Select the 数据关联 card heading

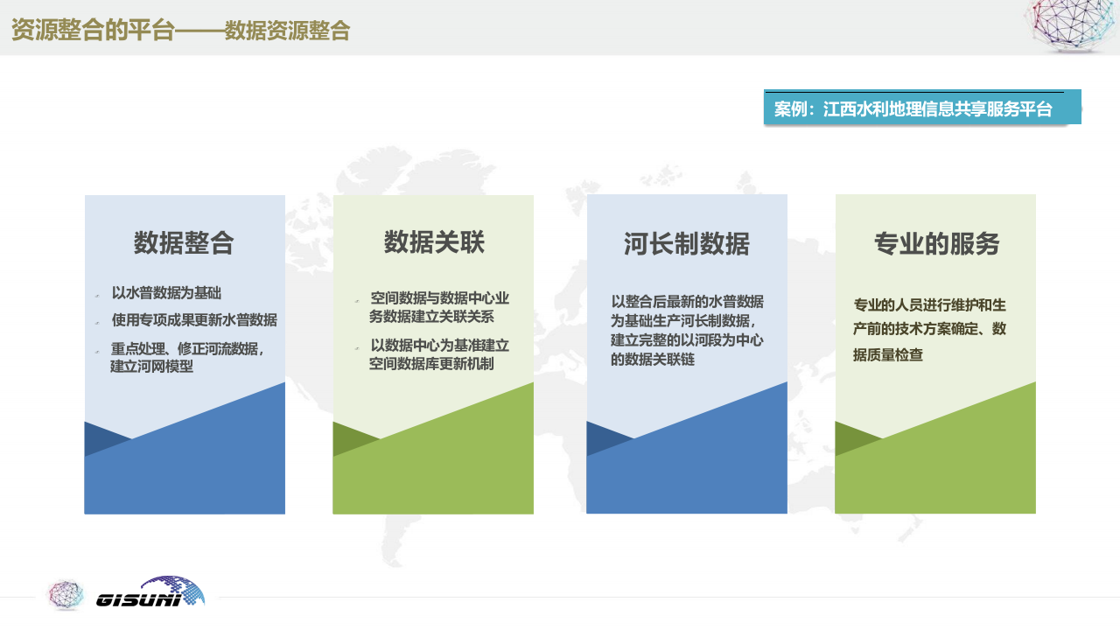click(x=434, y=242)
